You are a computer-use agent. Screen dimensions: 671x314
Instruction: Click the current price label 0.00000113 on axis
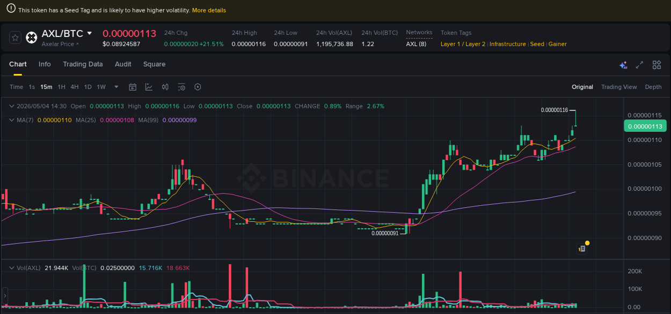point(645,126)
